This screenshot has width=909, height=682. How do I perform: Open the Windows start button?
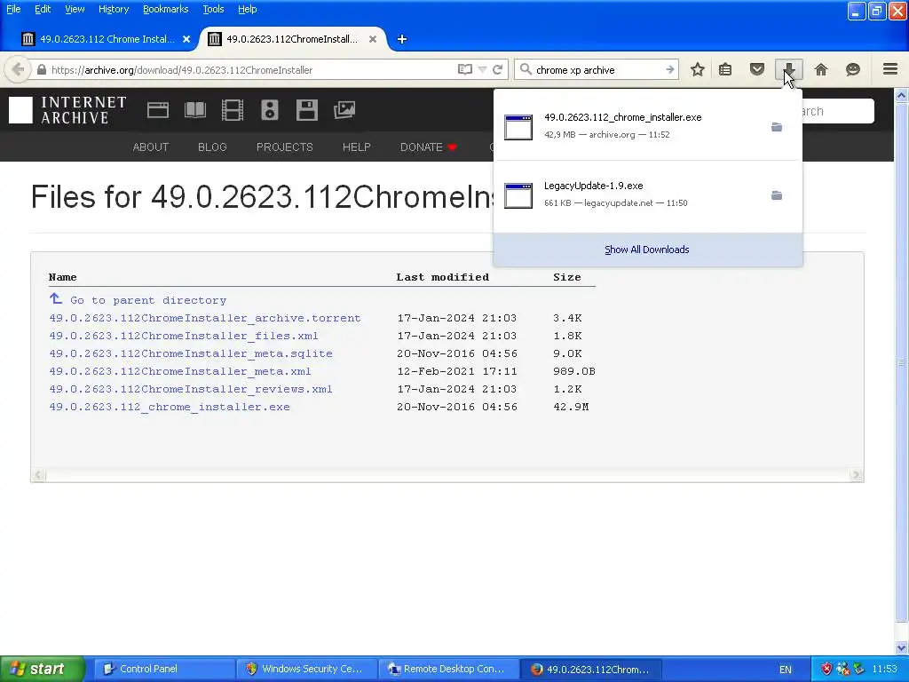[x=42, y=669]
